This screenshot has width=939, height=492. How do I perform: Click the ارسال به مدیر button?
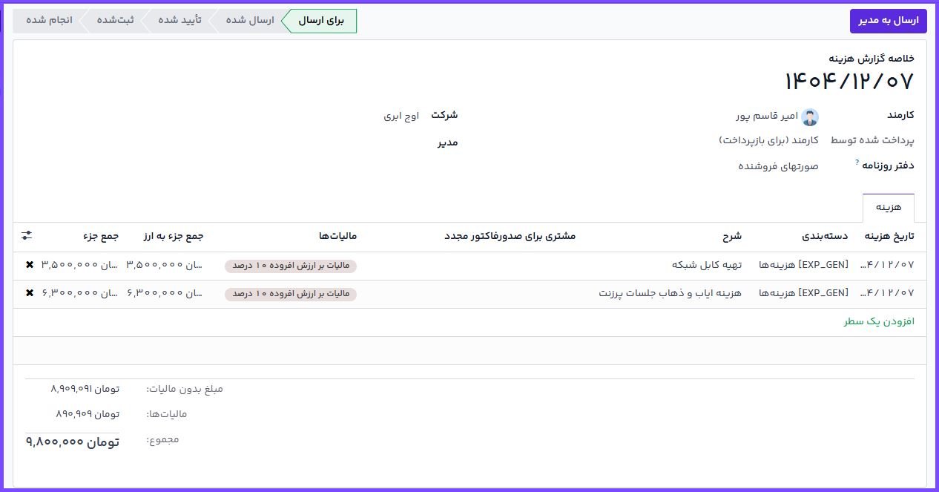[888, 21]
